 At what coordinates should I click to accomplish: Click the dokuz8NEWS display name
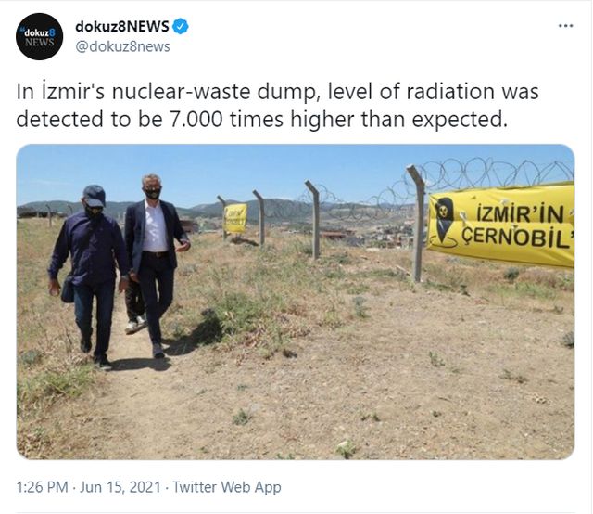pos(122,26)
